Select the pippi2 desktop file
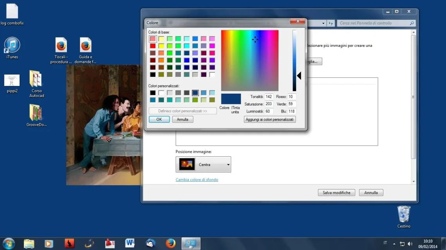Viewport: 446px width, 250px height. pyautogui.click(x=12, y=84)
